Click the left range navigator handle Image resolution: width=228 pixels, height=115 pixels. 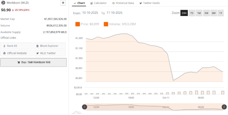[85, 107]
